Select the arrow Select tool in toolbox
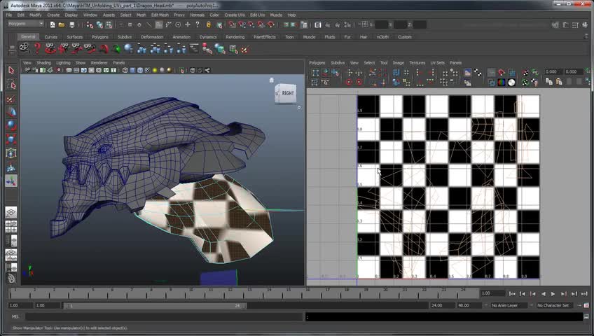This screenshot has height=336, width=594. click(x=11, y=70)
